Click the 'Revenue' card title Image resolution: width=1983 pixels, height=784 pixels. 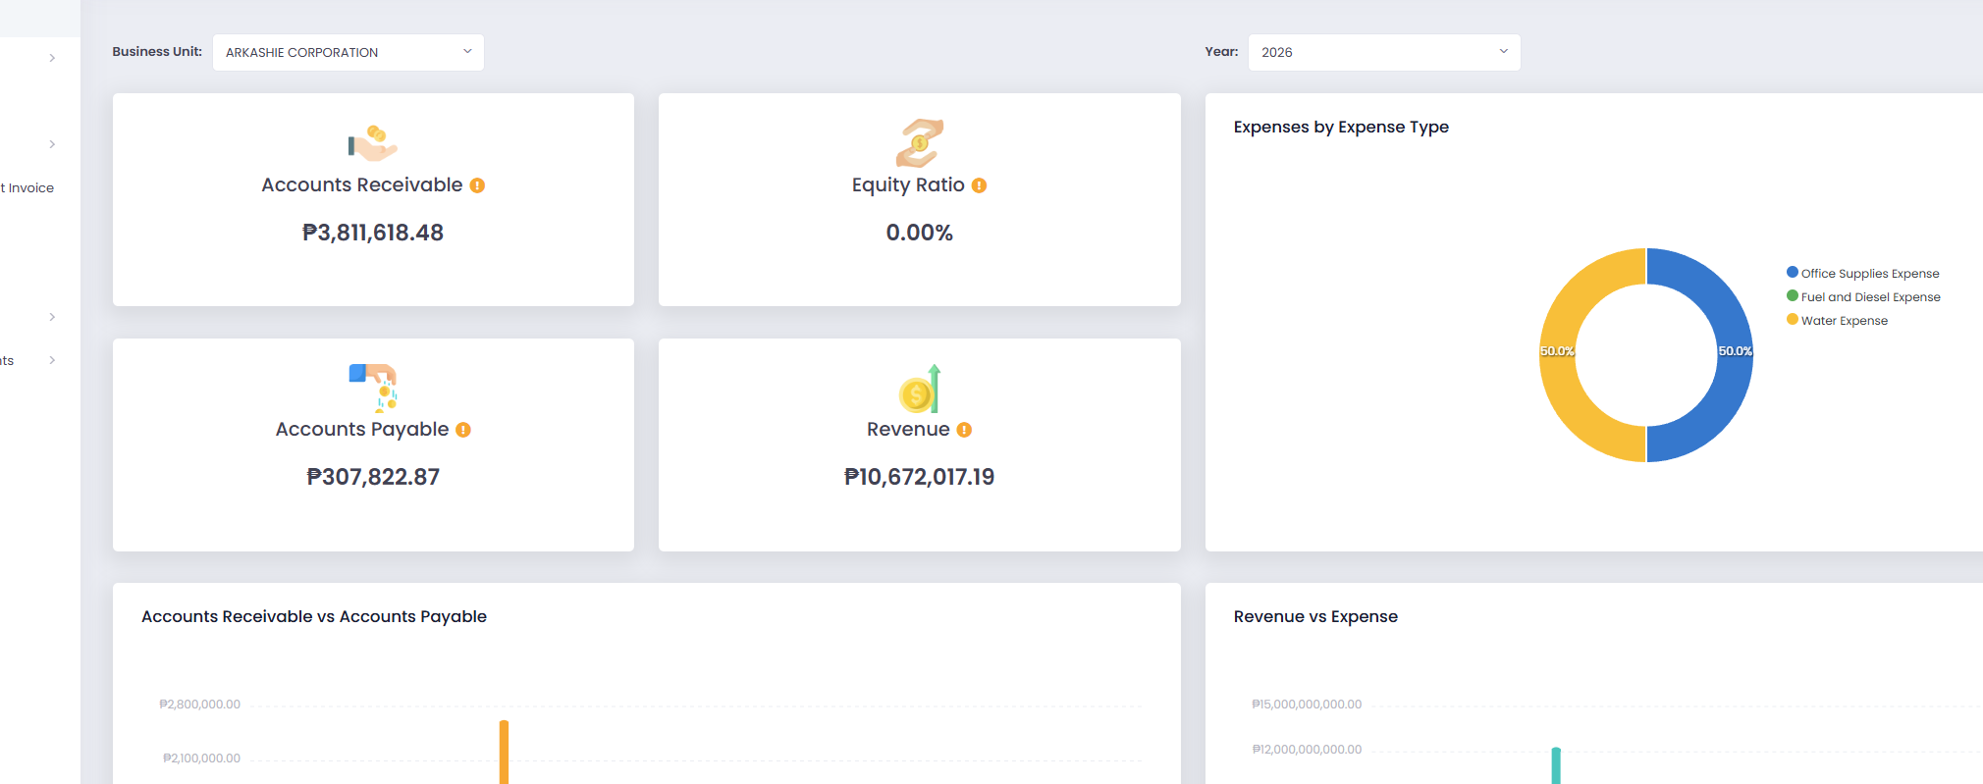[x=908, y=430]
